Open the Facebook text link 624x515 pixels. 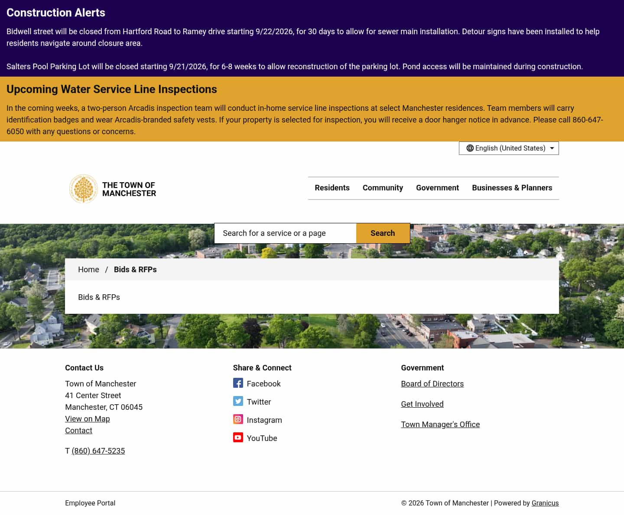point(263,383)
